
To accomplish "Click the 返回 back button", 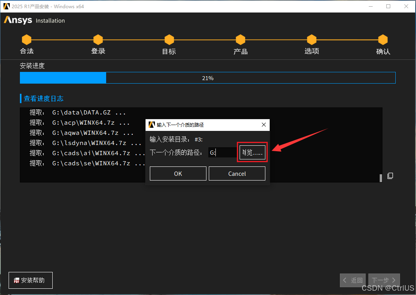I will [x=353, y=280].
